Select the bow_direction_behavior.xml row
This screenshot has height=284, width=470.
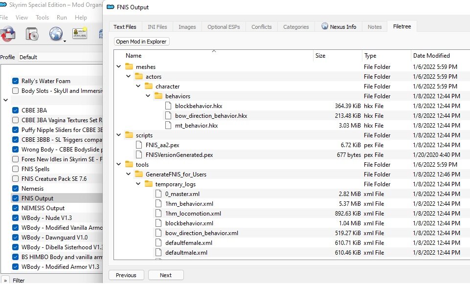pyautogui.click(x=292, y=233)
